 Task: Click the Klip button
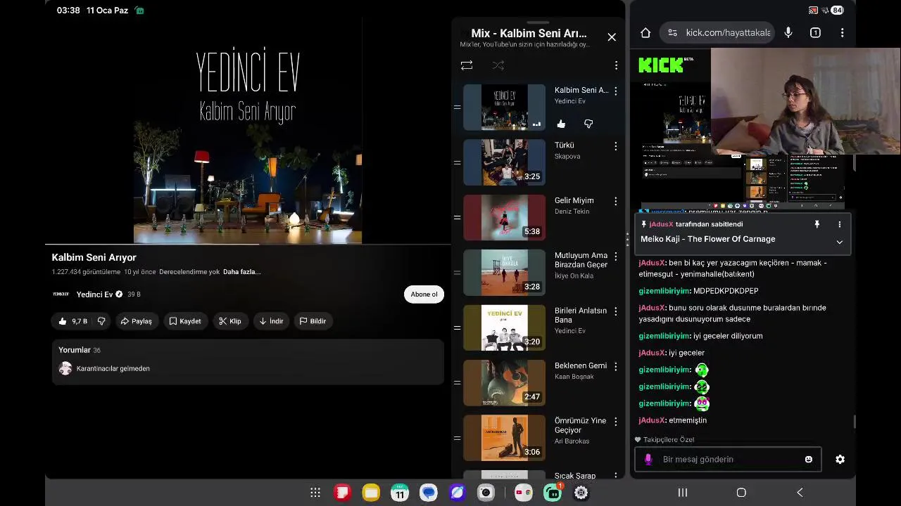point(229,321)
